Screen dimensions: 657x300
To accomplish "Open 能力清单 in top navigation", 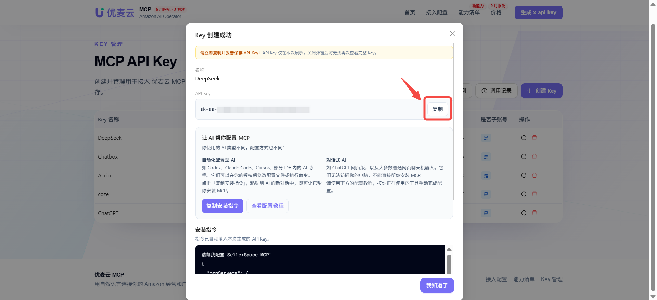I will (469, 12).
